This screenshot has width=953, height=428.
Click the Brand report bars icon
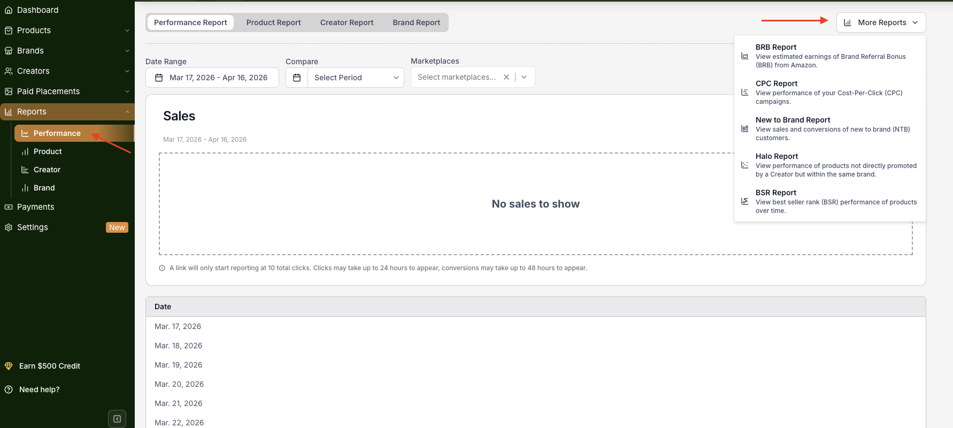click(x=25, y=188)
